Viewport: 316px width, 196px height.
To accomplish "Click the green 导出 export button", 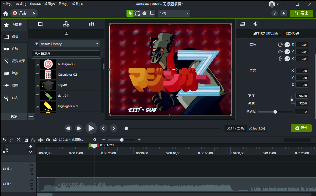I will 301,13.
